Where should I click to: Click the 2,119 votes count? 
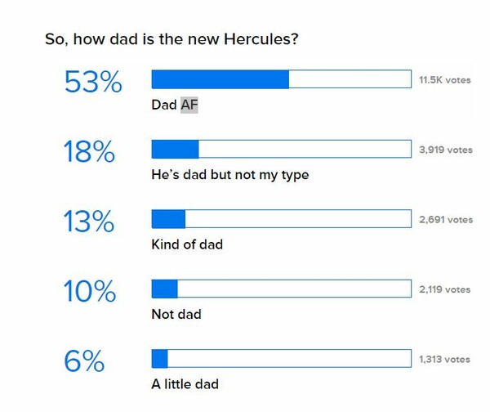445,289
